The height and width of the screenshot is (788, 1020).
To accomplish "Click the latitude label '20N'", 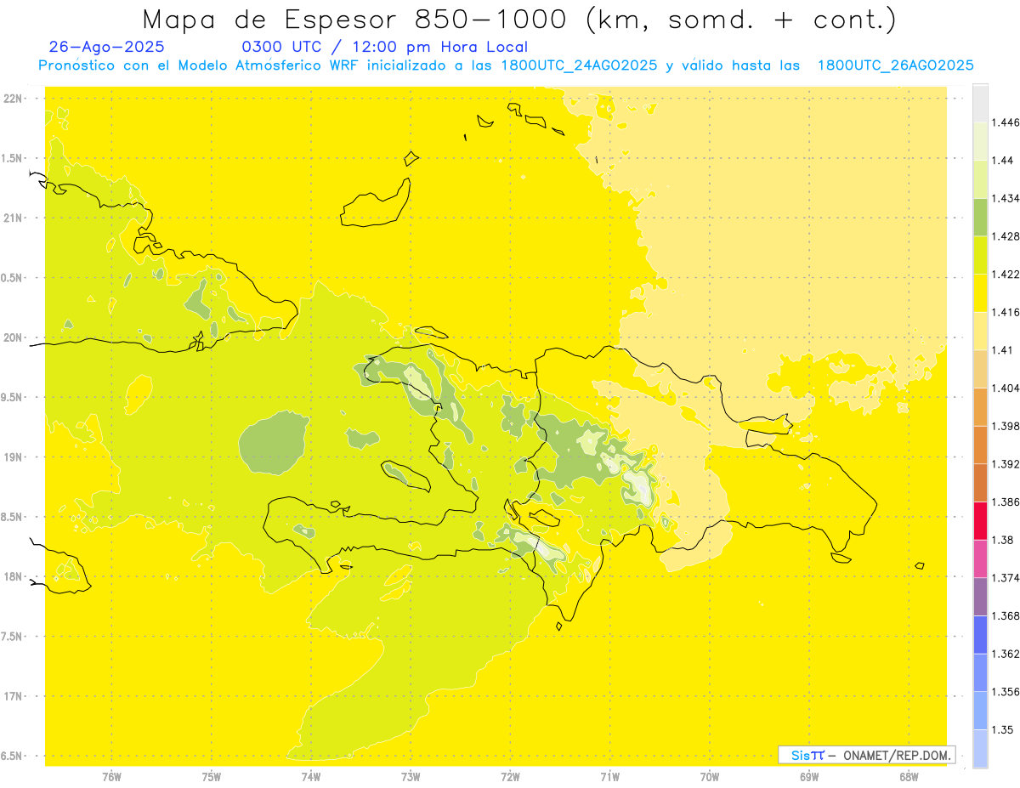I will (14, 337).
